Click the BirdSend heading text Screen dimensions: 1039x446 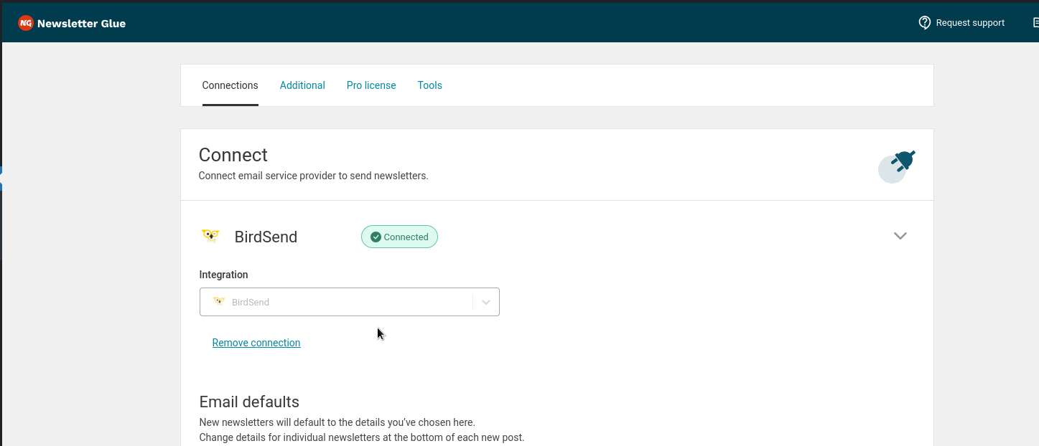pos(266,237)
